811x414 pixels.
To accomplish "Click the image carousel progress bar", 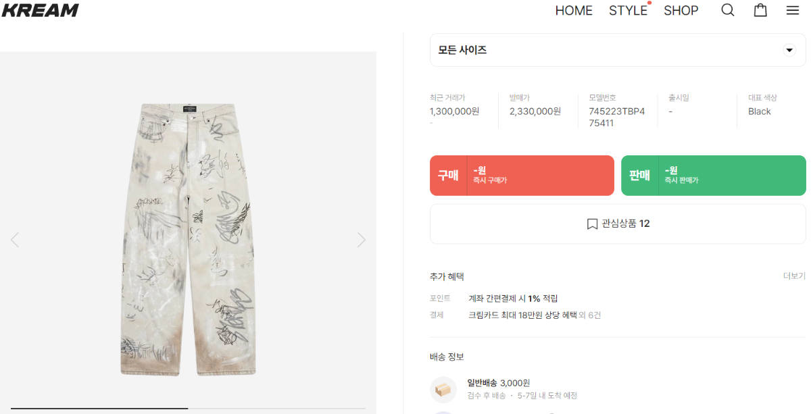I will (x=188, y=408).
